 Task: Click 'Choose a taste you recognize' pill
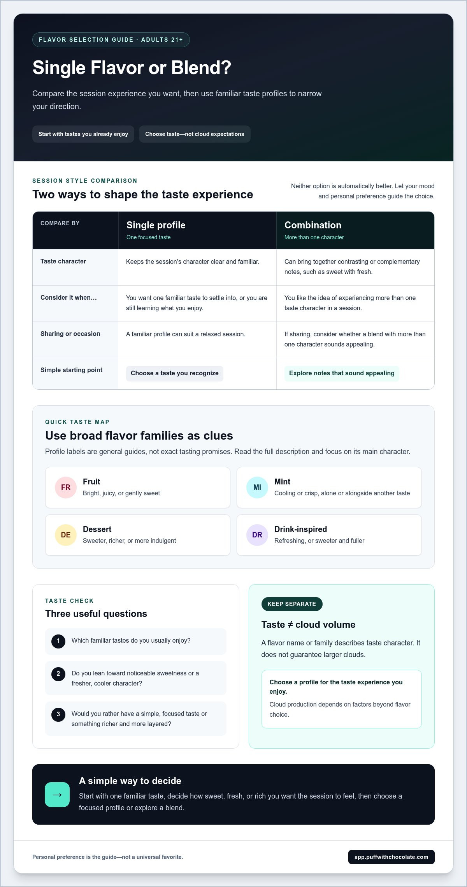coord(175,373)
